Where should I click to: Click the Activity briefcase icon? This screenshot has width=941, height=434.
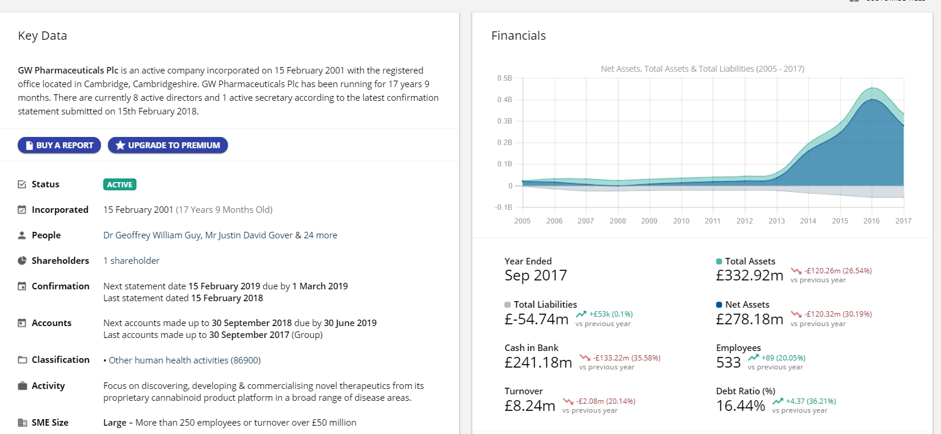(22, 386)
